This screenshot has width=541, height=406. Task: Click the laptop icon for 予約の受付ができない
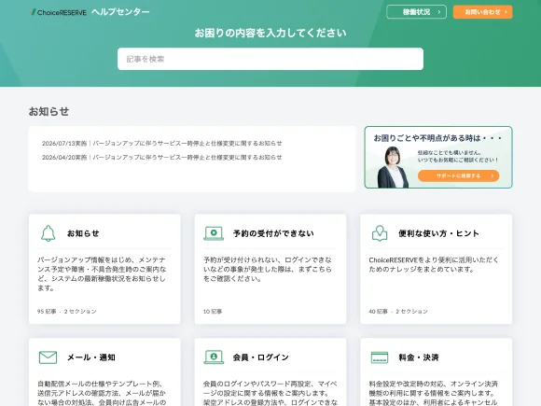tap(214, 233)
